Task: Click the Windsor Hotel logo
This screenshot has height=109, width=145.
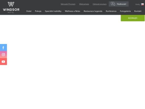Action: 11,7
